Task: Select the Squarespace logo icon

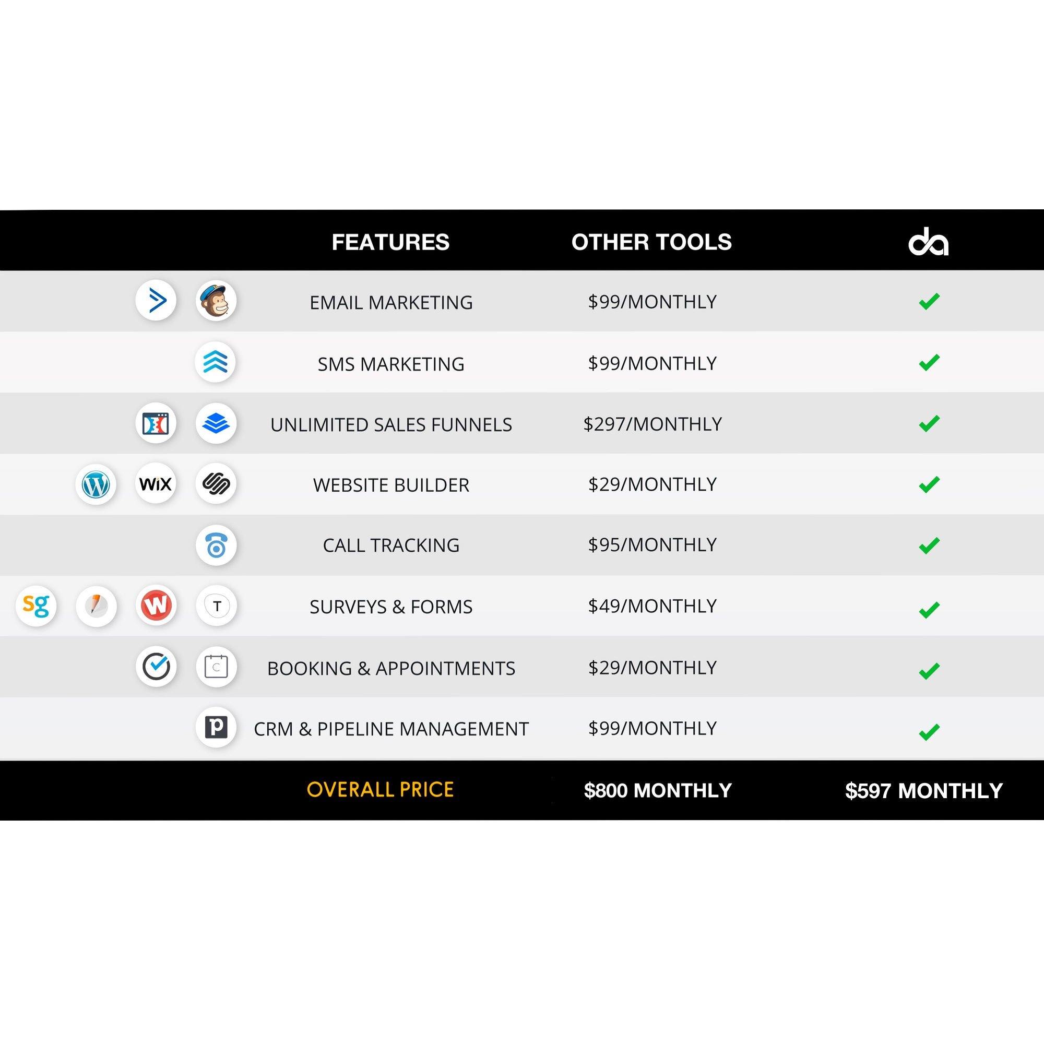Action: tap(216, 484)
